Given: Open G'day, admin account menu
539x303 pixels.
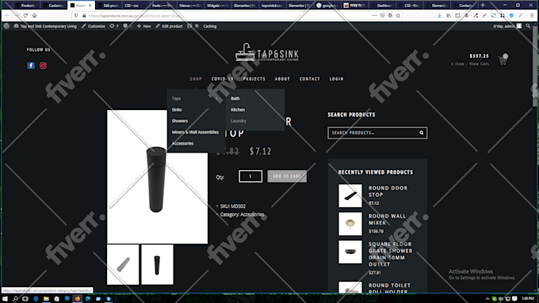Looking at the screenshot, I should (x=507, y=26).
